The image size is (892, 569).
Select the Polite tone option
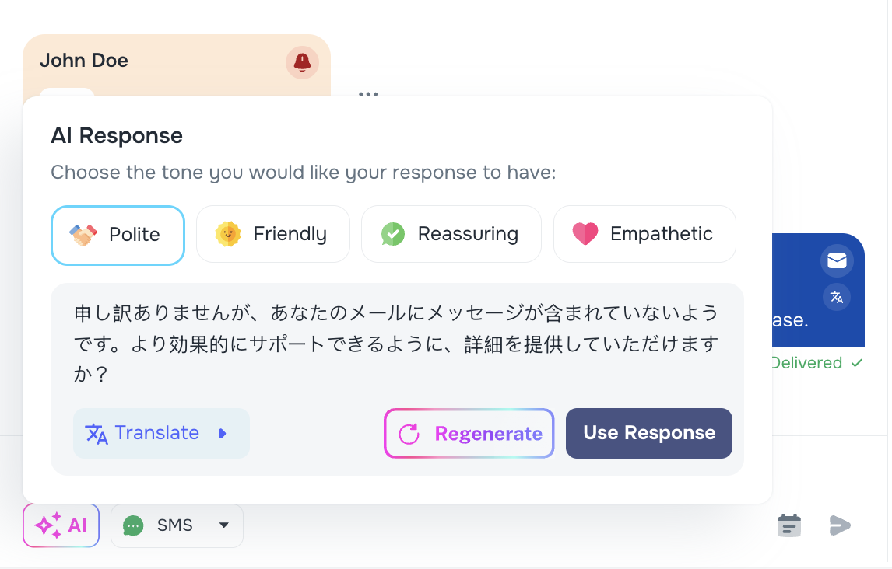click(x=118, y=234)
